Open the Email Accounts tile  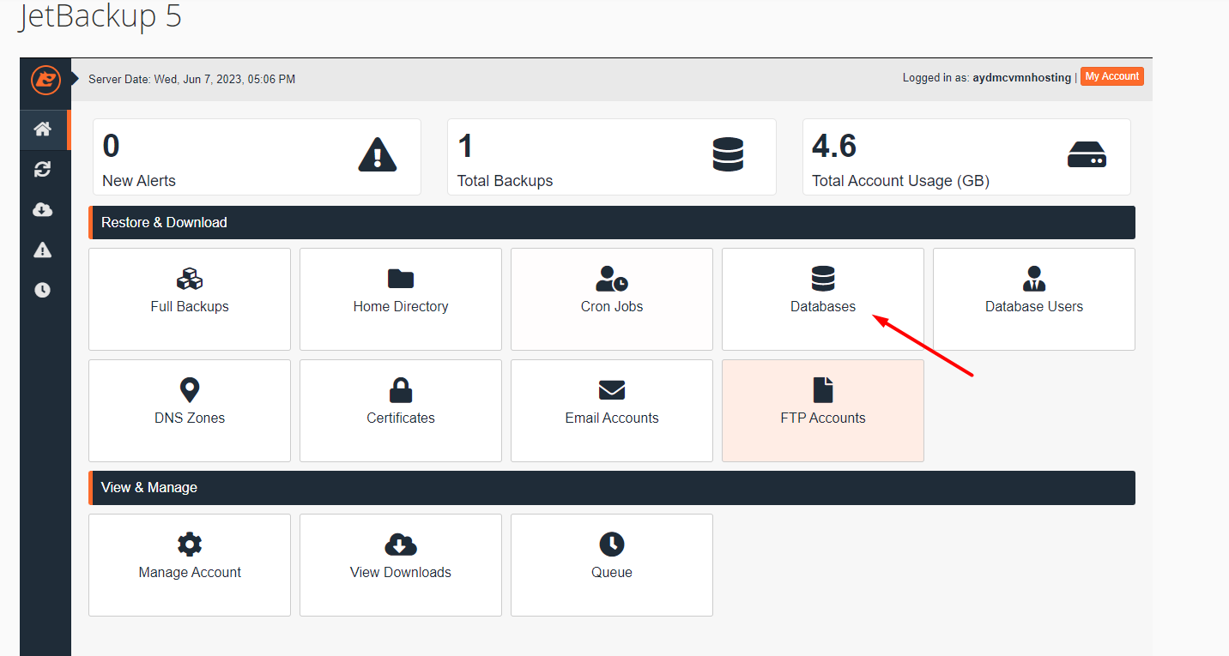pyautogui.click(x=612, y=410)
